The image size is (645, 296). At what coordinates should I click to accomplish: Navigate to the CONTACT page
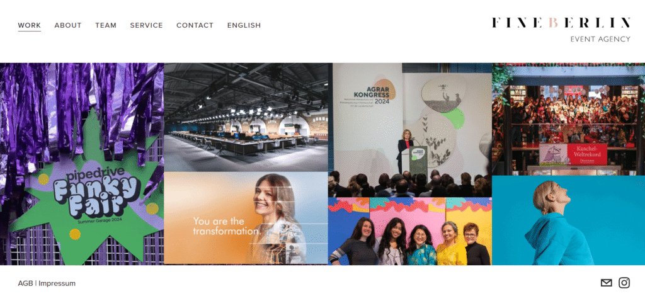coord(195,25)
